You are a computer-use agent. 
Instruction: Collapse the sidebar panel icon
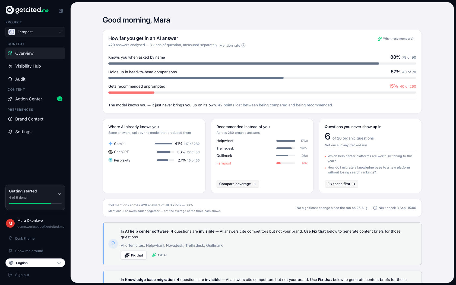click(x=61, y=11)
